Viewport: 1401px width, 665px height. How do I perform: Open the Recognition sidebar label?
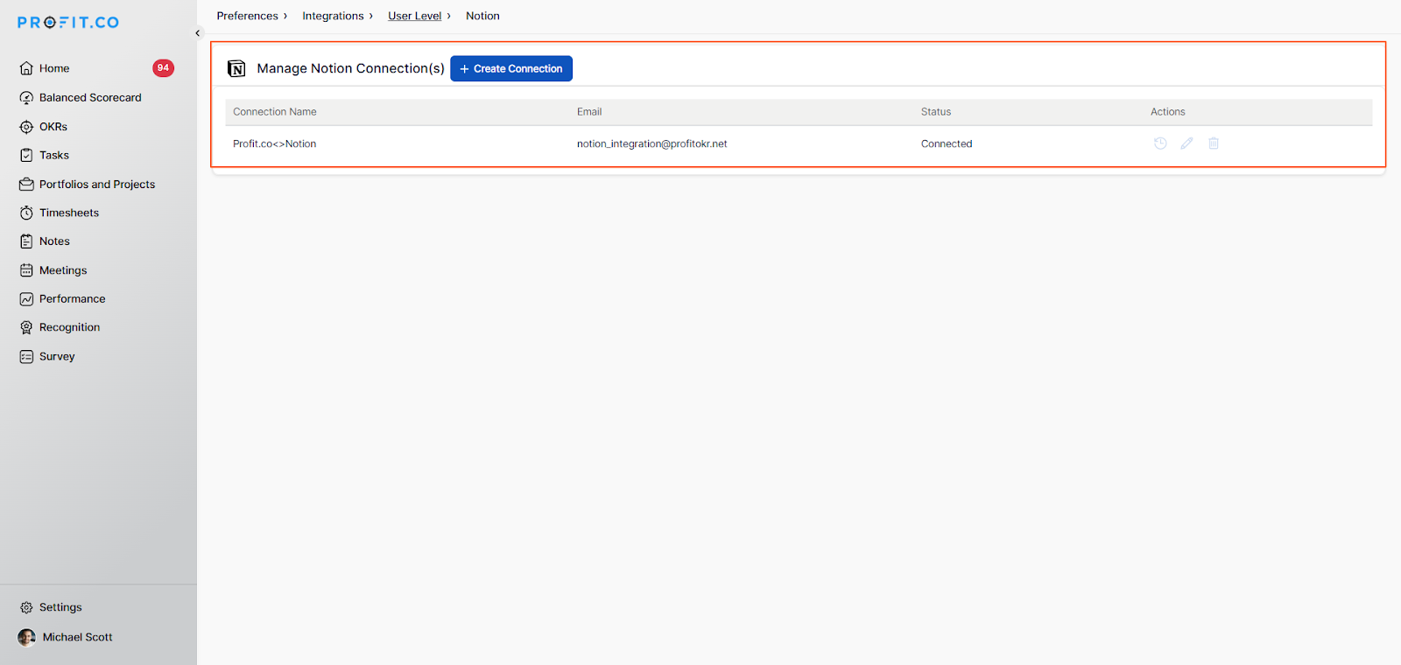70,327
